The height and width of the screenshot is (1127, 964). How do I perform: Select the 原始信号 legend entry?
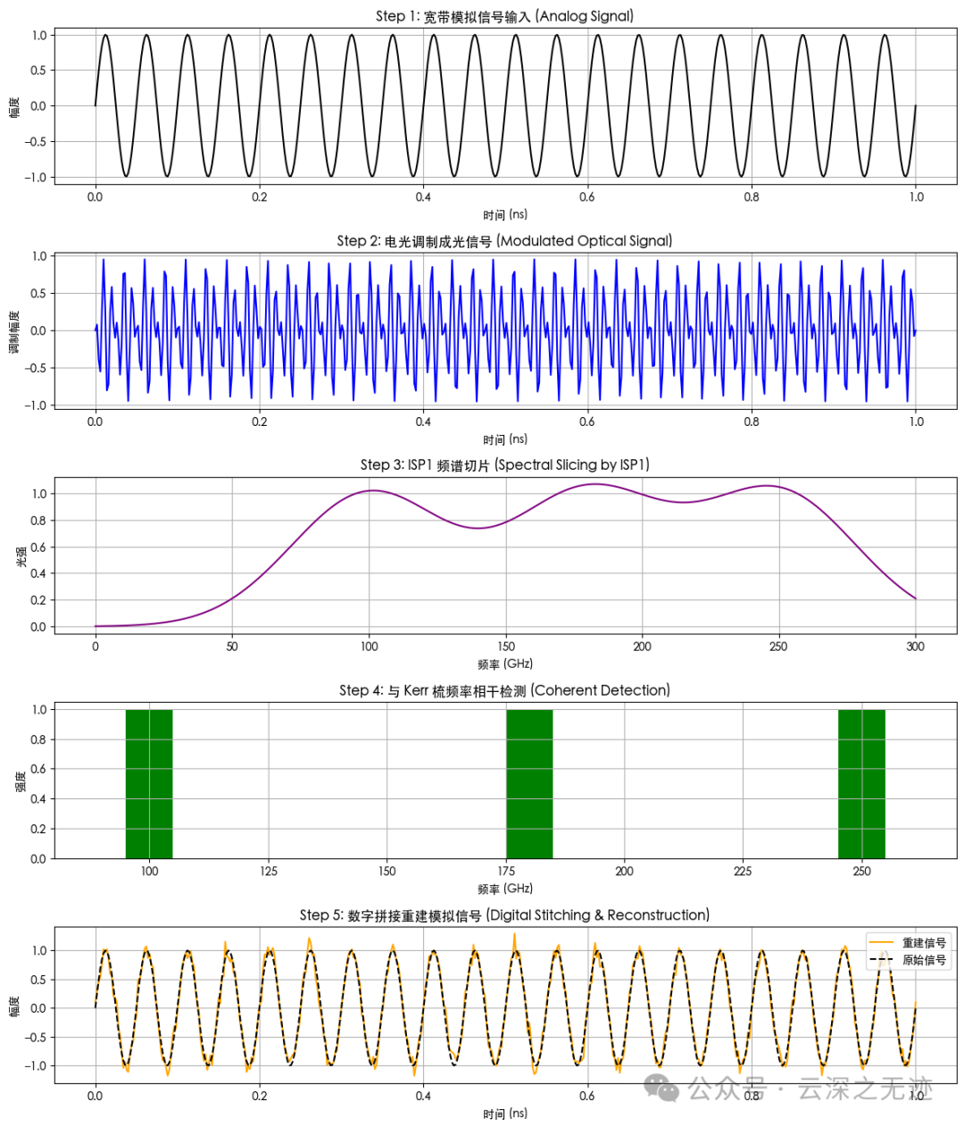924,960
